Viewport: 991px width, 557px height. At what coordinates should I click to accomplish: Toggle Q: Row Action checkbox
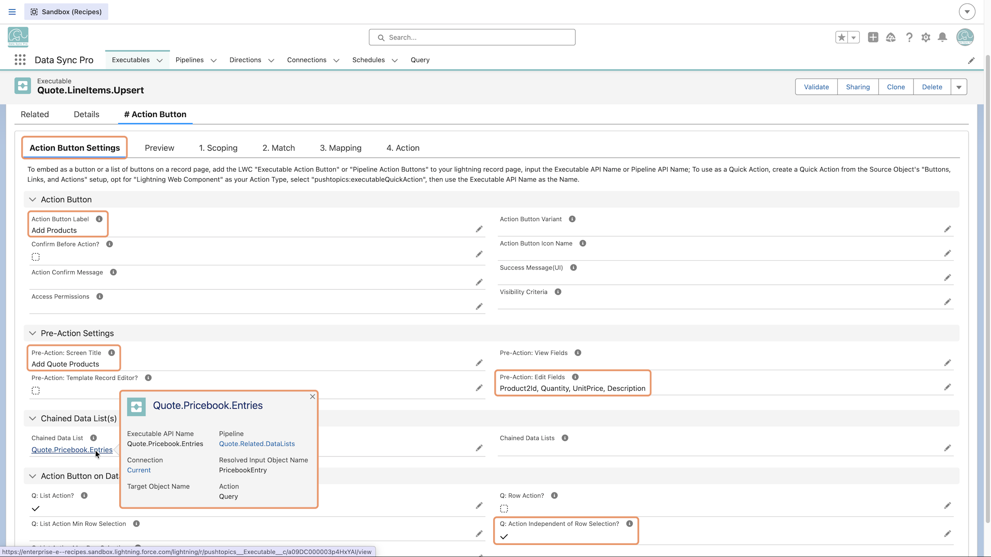[x=504, y=509]
